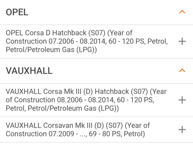The image size is (193, 153).
Task: Tap the VAUXHALL header row to hide its models
Action: click(96, 71)
